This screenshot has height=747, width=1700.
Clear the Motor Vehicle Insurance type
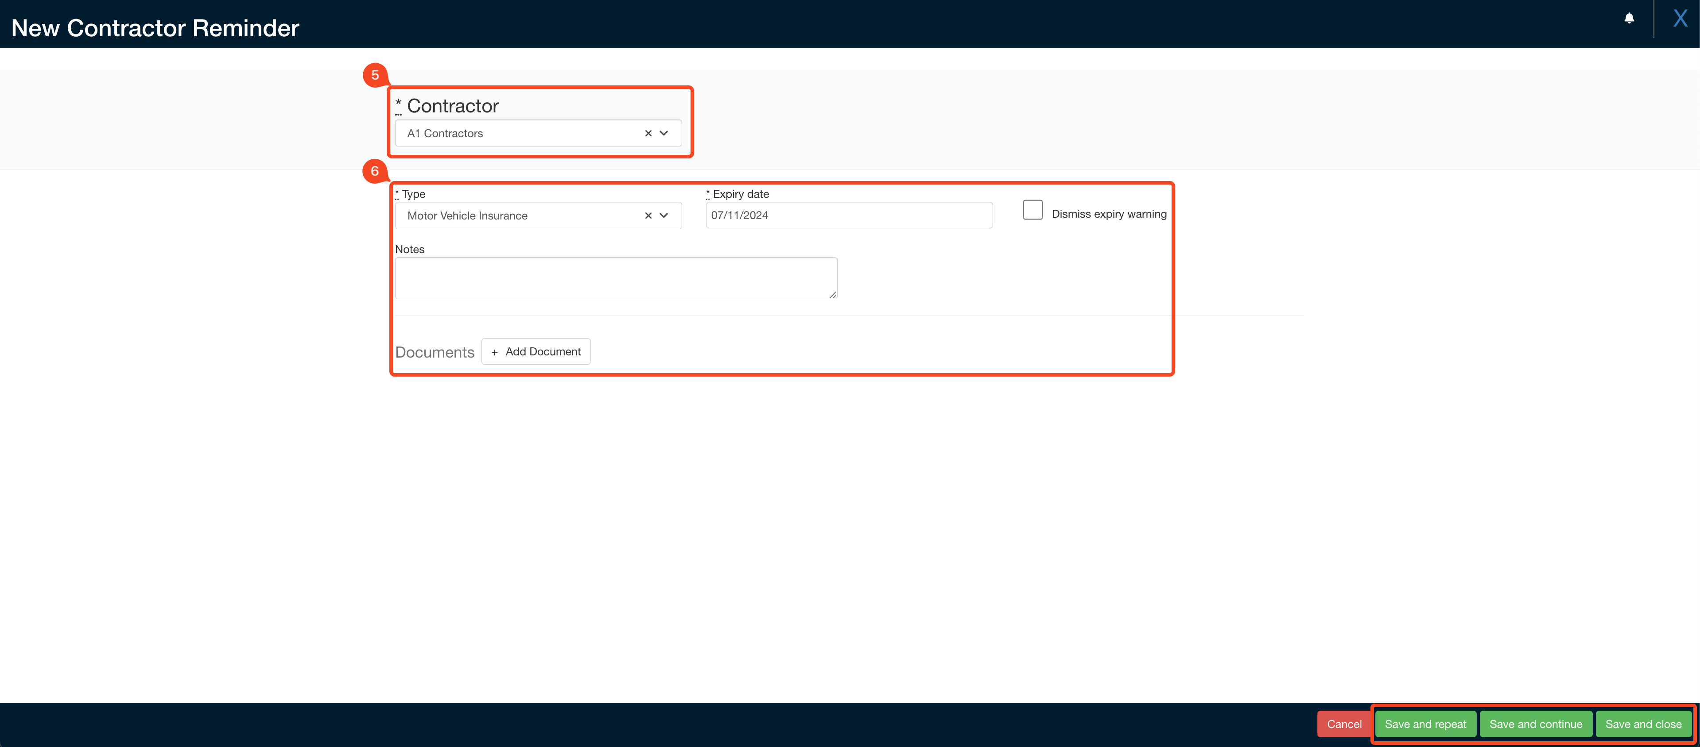[648, 216]
